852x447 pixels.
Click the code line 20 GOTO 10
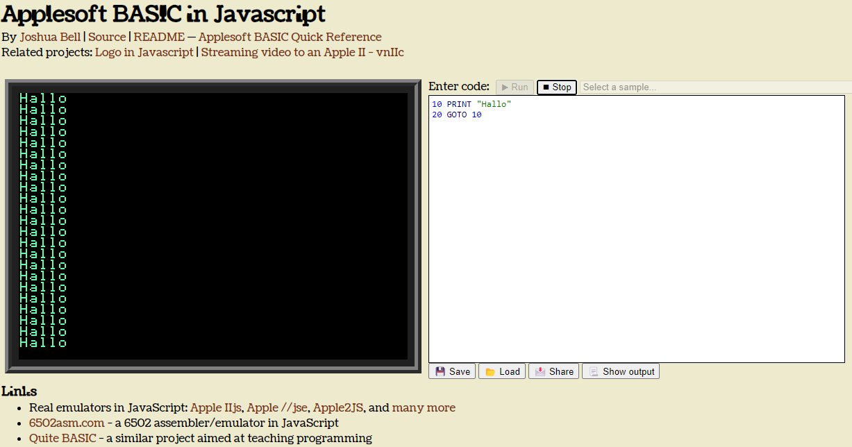point(457,115)
